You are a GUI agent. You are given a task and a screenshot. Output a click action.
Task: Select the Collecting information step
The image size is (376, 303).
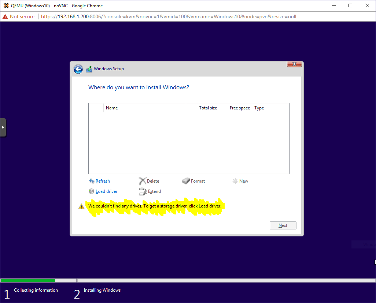click(x=36, y=290)
